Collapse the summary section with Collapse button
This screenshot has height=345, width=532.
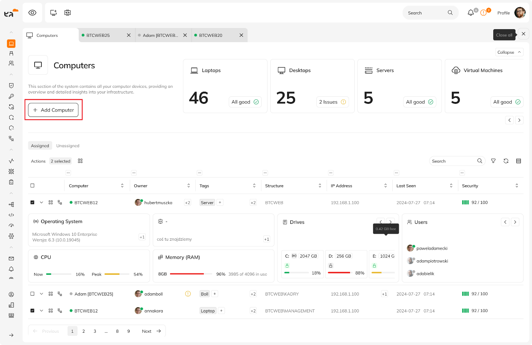pyautogui.click(x=509, y=52)
